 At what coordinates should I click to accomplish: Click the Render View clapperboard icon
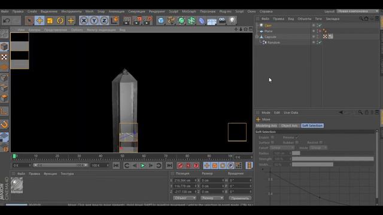(126, 21)
